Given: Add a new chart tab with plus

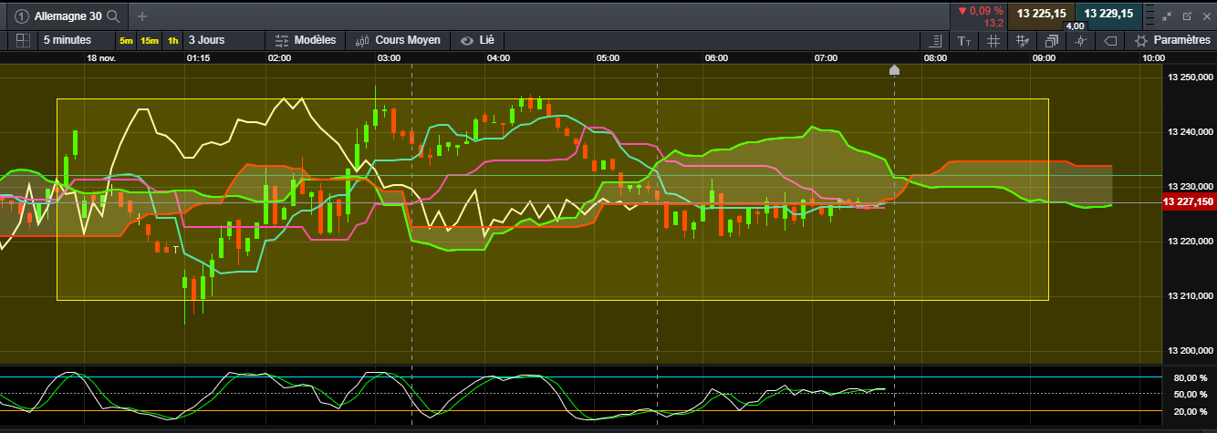Looking at the screenshot, I should 142,15.
